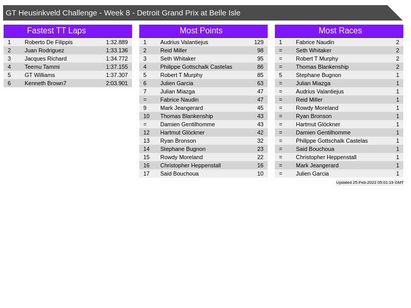The image size is (411, 308).
Task: Select Reid Miller in Most Points
Action: [x=173, y=50]
